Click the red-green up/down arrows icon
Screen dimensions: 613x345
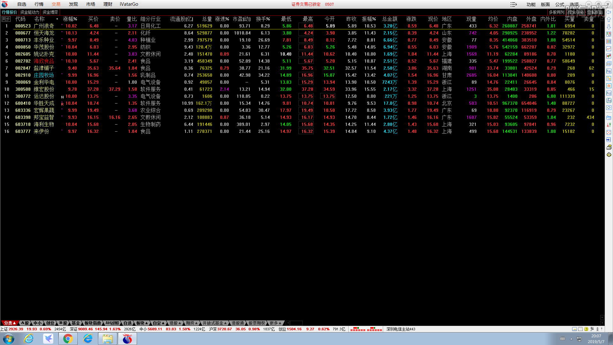pyautogui.click(x=609, y=125)
